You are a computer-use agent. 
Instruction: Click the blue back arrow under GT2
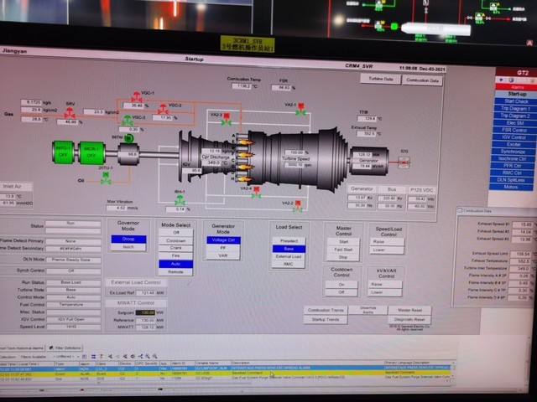[x=502, y=80]
